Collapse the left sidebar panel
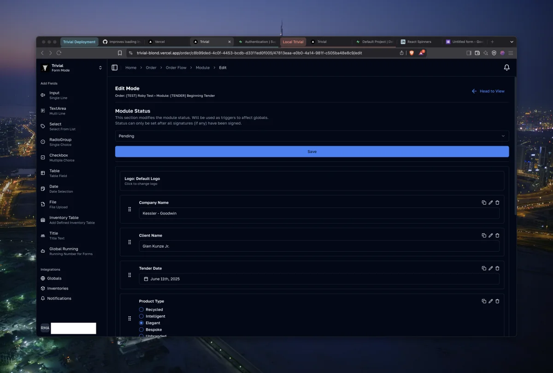Viewport: 553px width, 373px height. [x=114, y=67]
